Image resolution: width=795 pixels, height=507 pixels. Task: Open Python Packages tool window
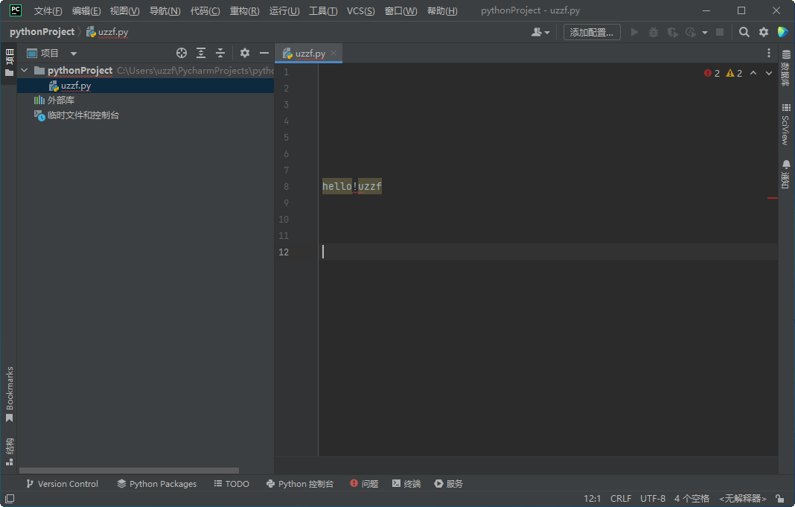coord(156,484)
